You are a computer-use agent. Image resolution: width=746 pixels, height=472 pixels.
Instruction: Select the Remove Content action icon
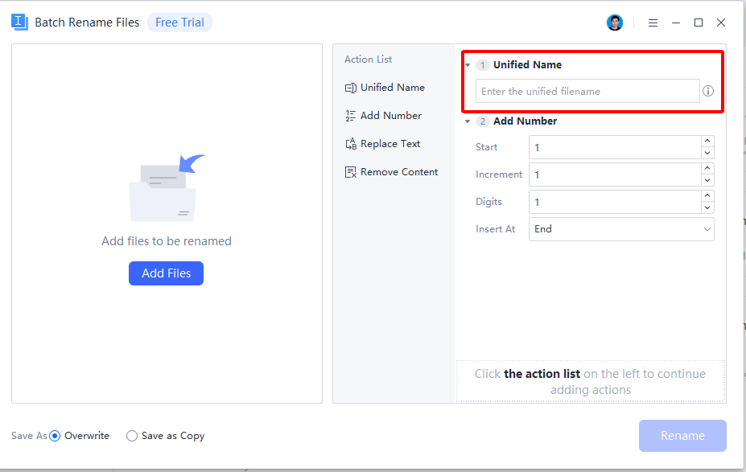point(349,171)
